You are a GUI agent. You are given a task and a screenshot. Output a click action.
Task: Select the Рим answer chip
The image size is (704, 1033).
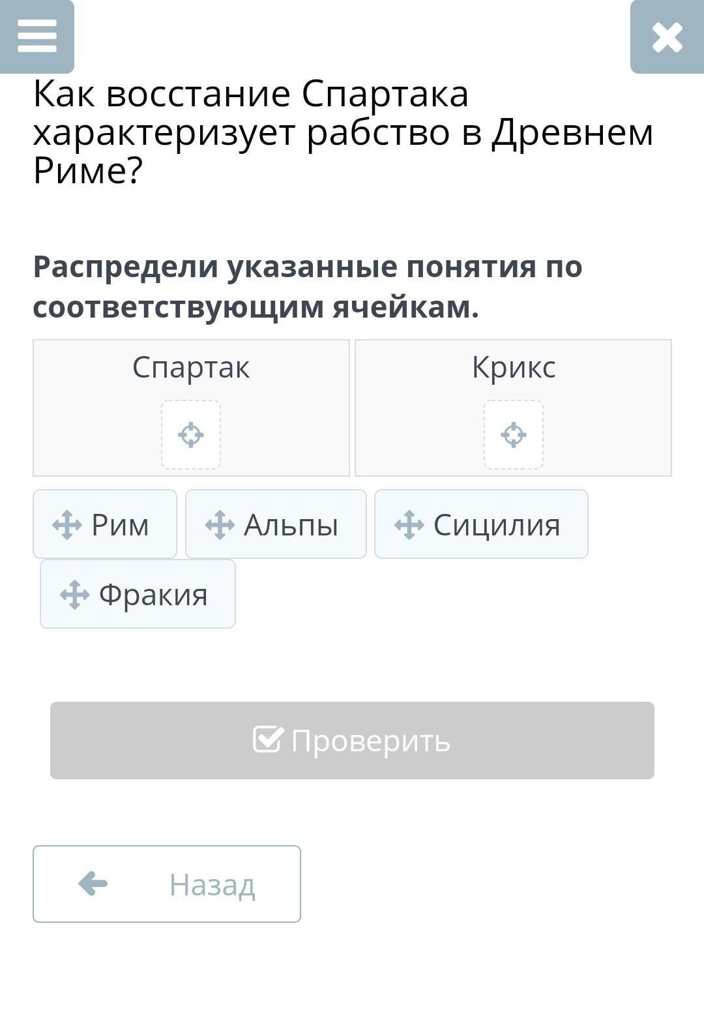pyautogui.click(x=105, y=524)
